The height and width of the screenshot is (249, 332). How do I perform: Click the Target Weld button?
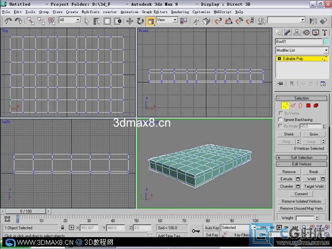(x=314, y=186)
